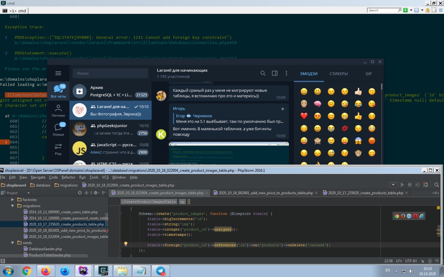Open the Archive chats entry
The image size is (444, 277).
110,91
